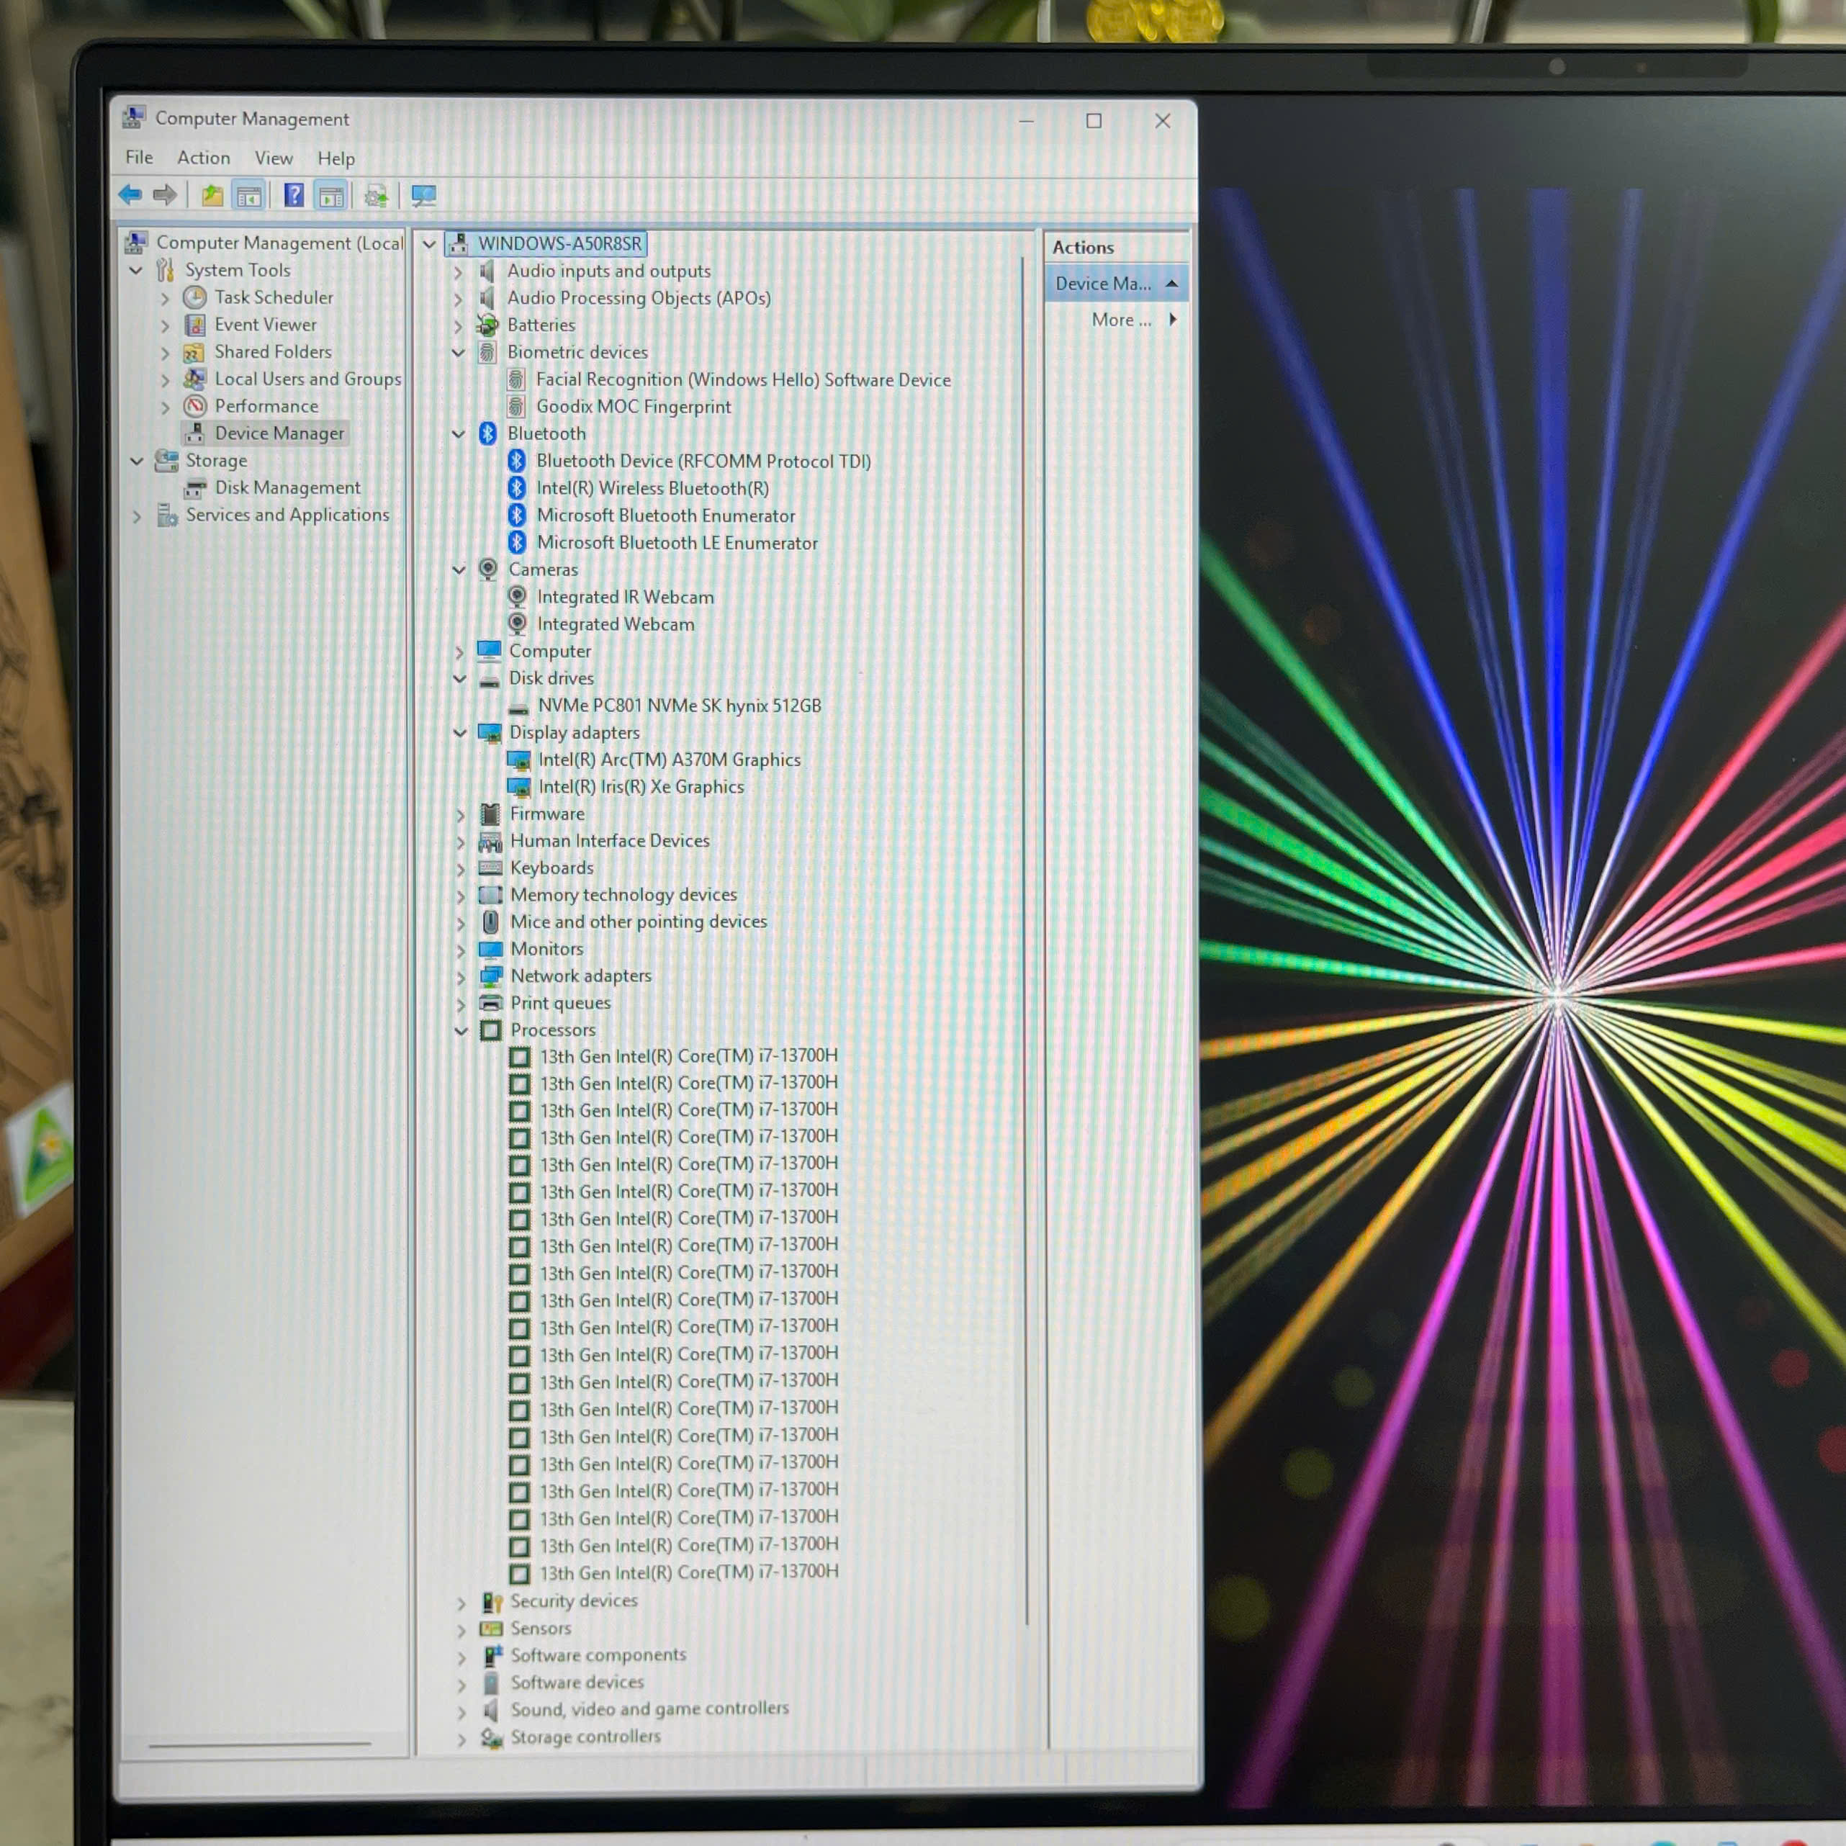Click the Cameras category icon
This screenshot has height=1846, width=1846.
(488, 569)
